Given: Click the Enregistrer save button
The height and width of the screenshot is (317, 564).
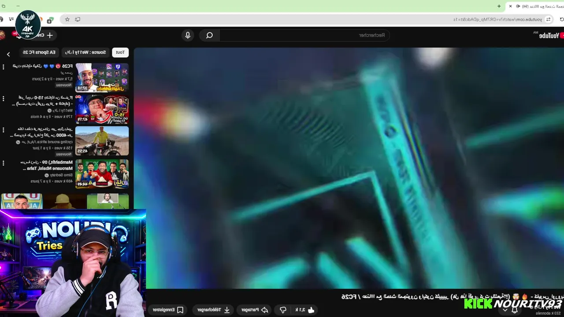Looking at the screenshot, I should (x=168, y=310).
